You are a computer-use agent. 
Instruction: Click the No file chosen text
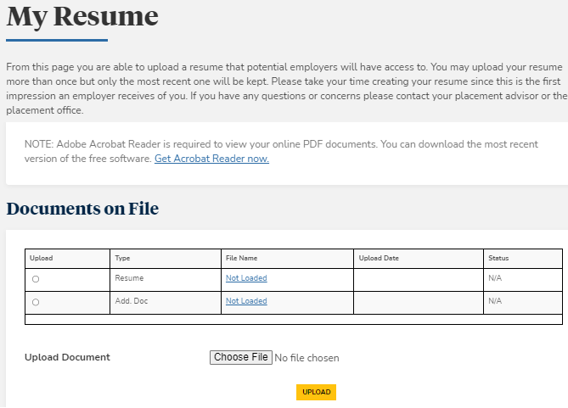click(306, 358)
